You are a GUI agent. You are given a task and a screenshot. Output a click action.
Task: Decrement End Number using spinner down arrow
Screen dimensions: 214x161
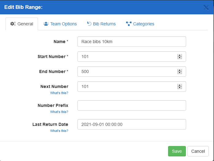pyautogui.click(x=180, y=73)
